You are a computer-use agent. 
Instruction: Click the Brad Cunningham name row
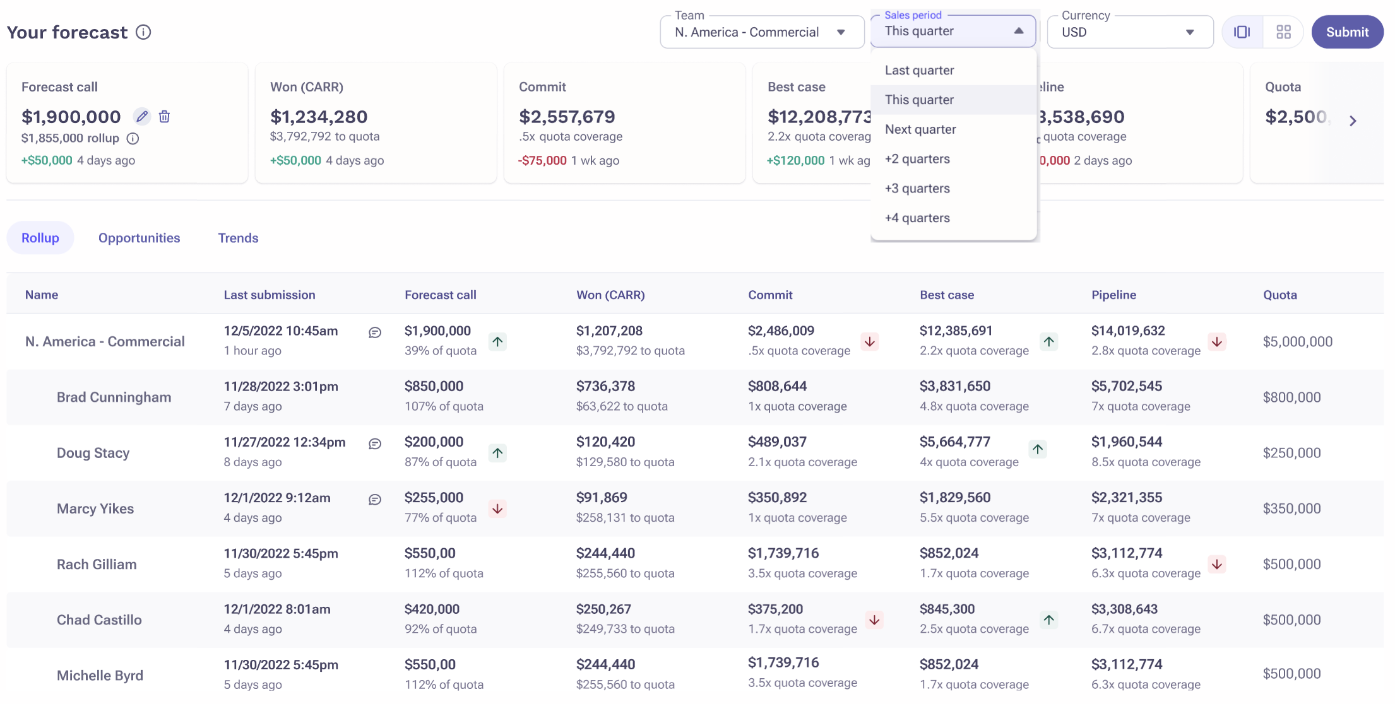(114, 397)
